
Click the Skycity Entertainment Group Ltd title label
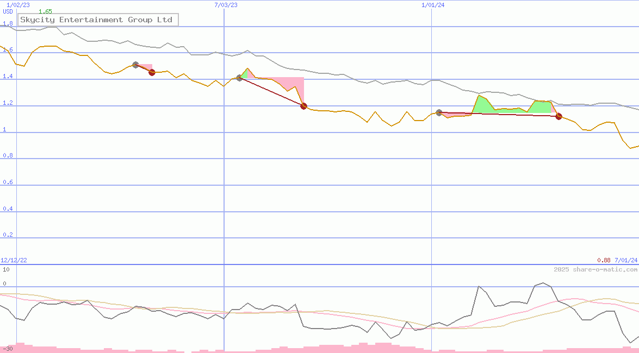[96, 20]
